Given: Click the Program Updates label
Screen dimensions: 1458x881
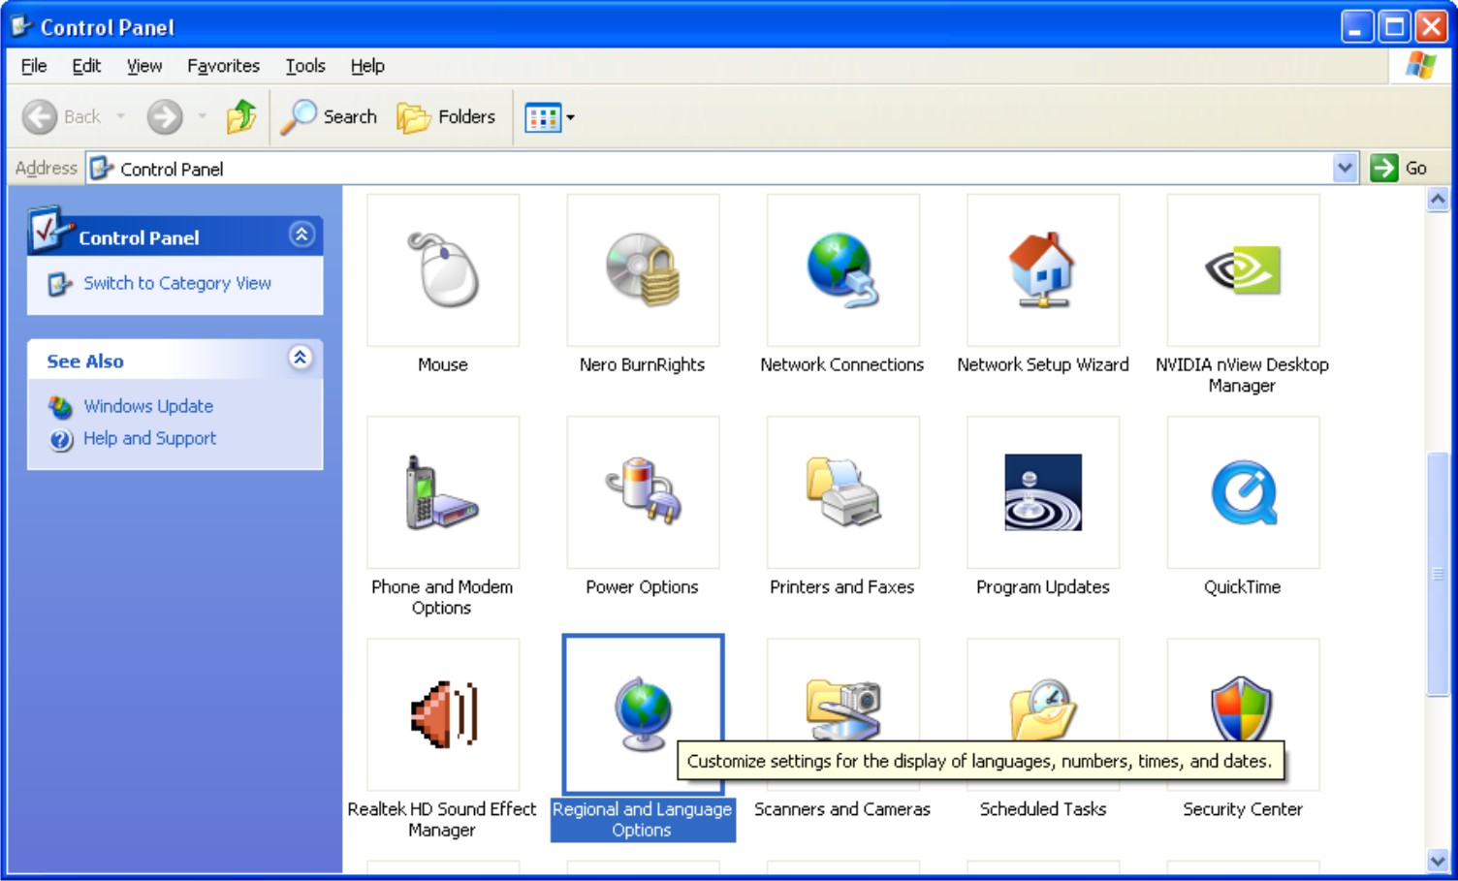Looking at the screenshot, I should 1043,586.
